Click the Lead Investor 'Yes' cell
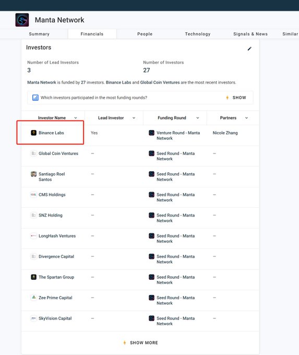299x355 pixels. click(x=94, y=133)
